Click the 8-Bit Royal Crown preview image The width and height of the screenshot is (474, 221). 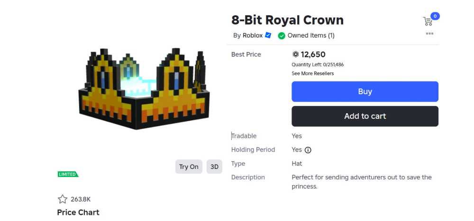pos(144,89)
